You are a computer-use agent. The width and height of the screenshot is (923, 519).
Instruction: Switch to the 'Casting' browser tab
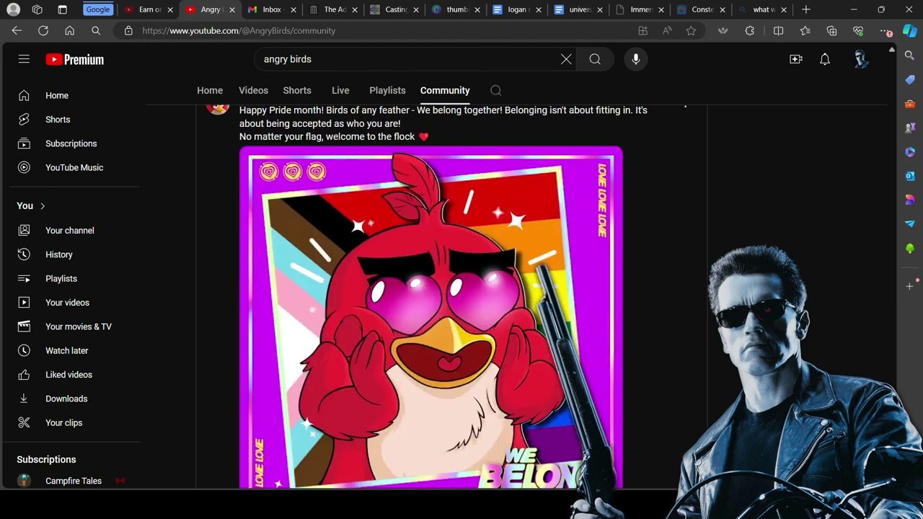[395, 9]
